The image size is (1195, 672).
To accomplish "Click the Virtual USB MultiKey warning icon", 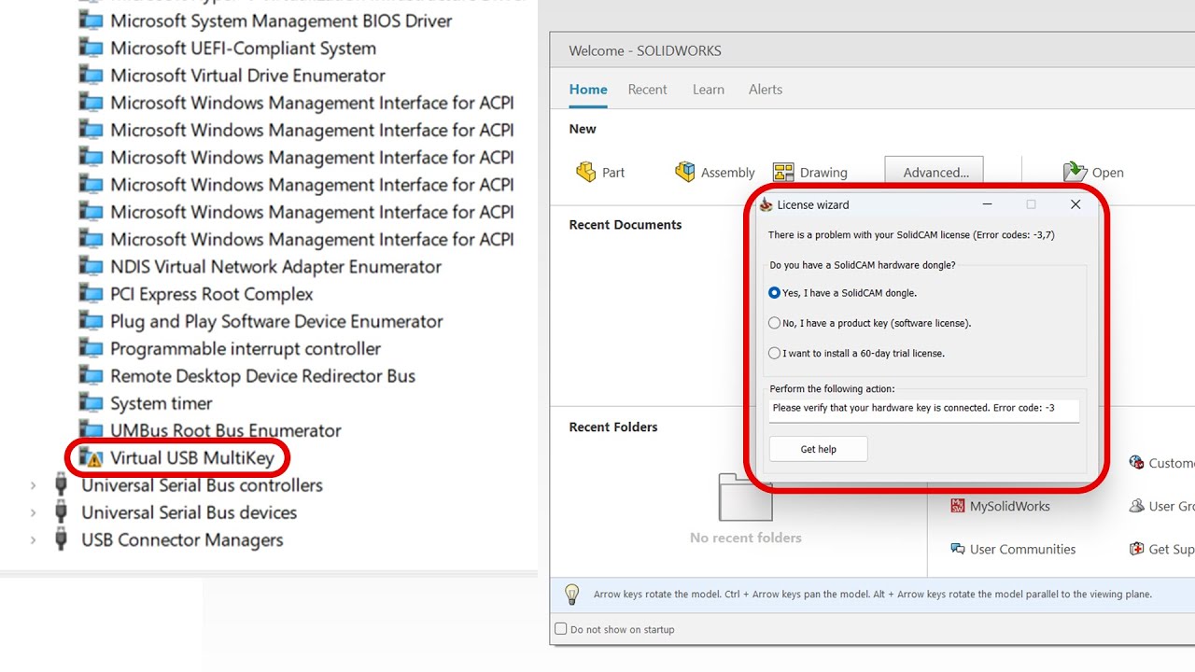I will [91, 457].
